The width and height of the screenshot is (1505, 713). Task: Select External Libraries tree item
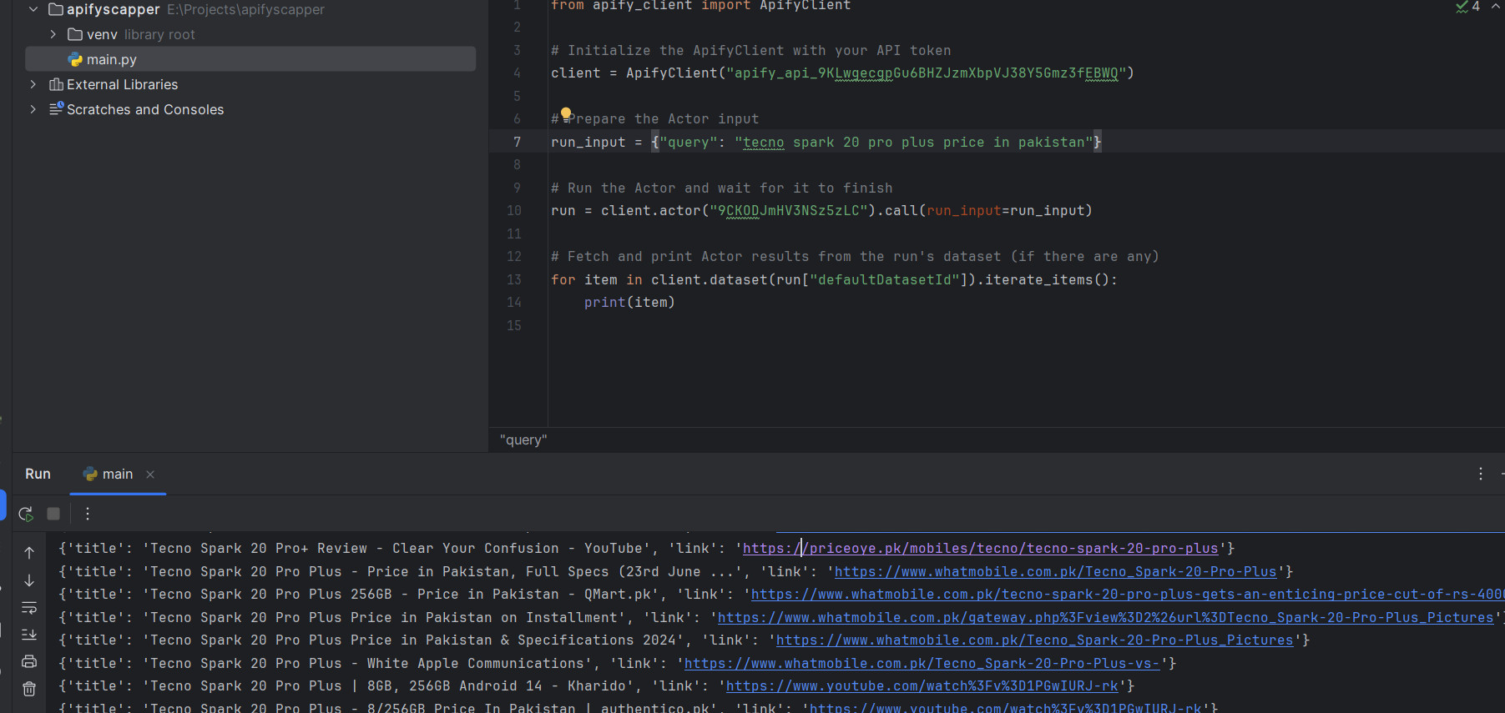122,84
